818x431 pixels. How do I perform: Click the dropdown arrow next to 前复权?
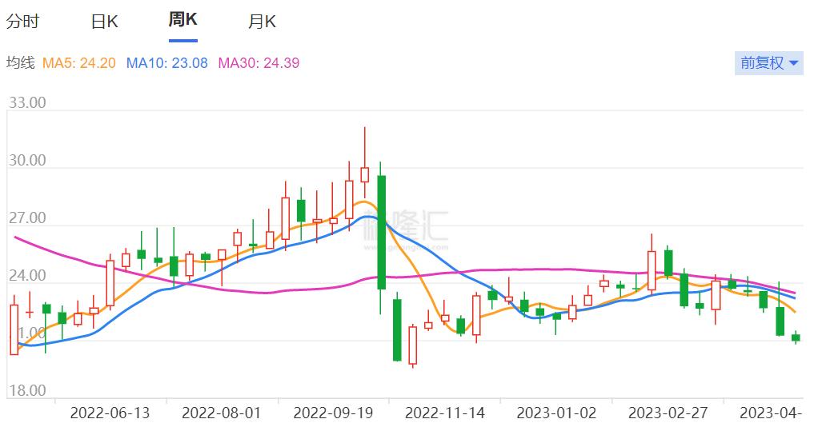click(x=793, y=64)
